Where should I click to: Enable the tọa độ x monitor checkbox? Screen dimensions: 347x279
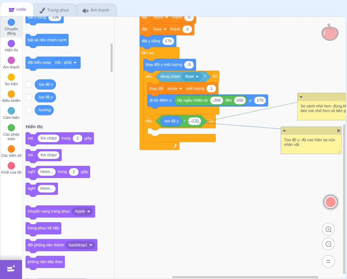coord(29,84)
